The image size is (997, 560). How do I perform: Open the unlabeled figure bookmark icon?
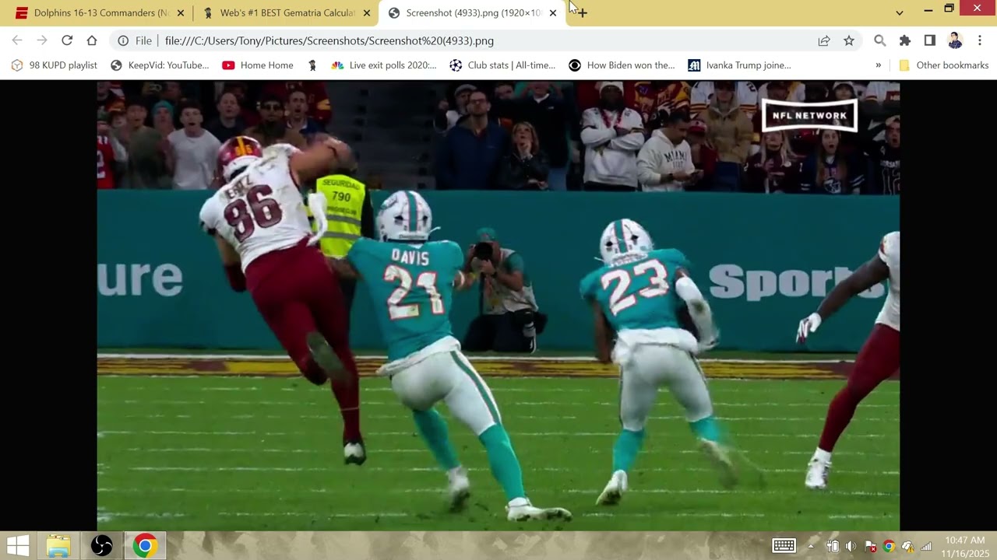312,65
